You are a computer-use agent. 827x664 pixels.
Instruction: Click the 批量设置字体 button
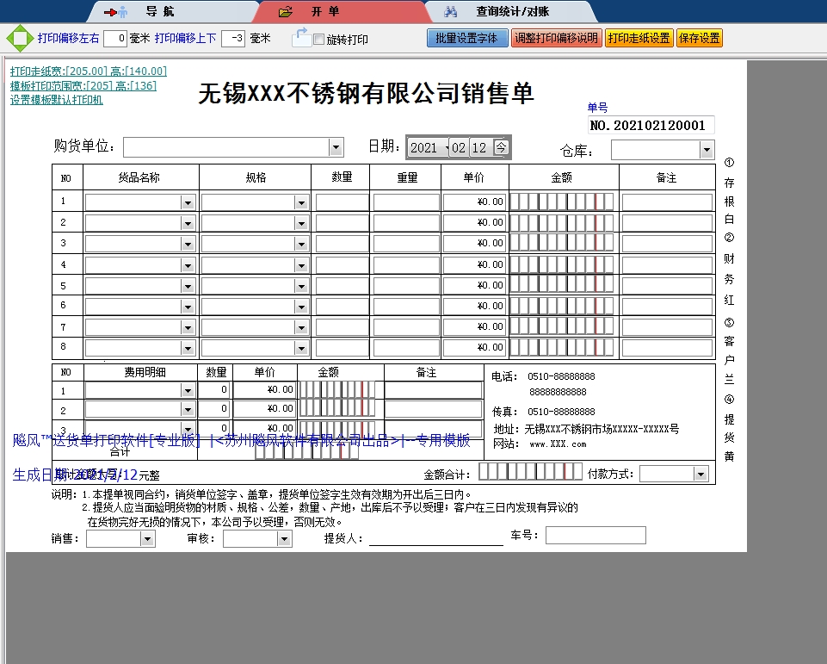pos(466,39)
